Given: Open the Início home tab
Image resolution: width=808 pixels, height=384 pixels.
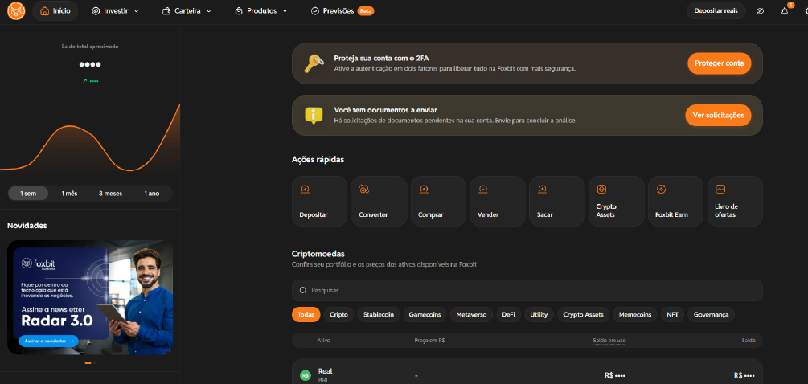Looking at the screenshot, I should coord(55,10).
